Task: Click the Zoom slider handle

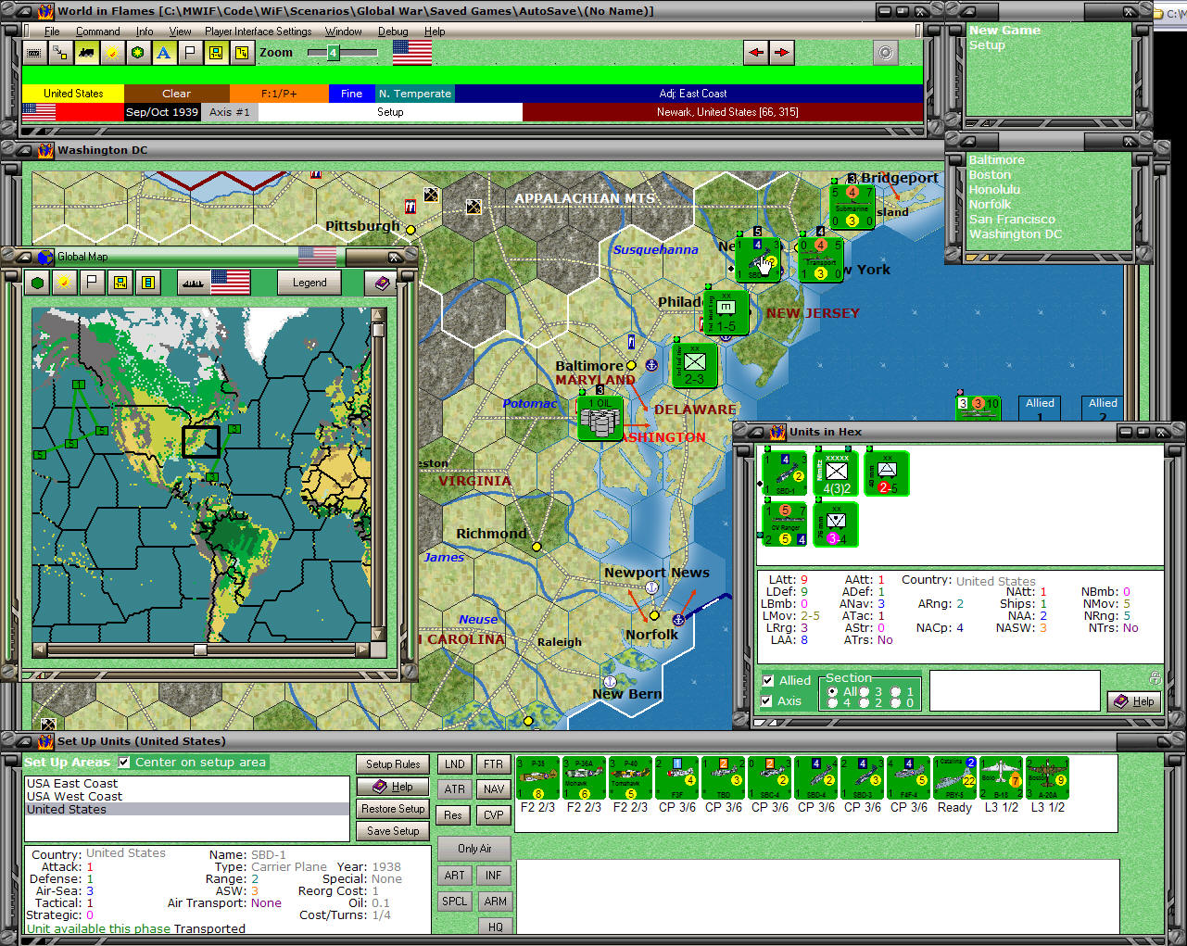Action: (333, 53)
